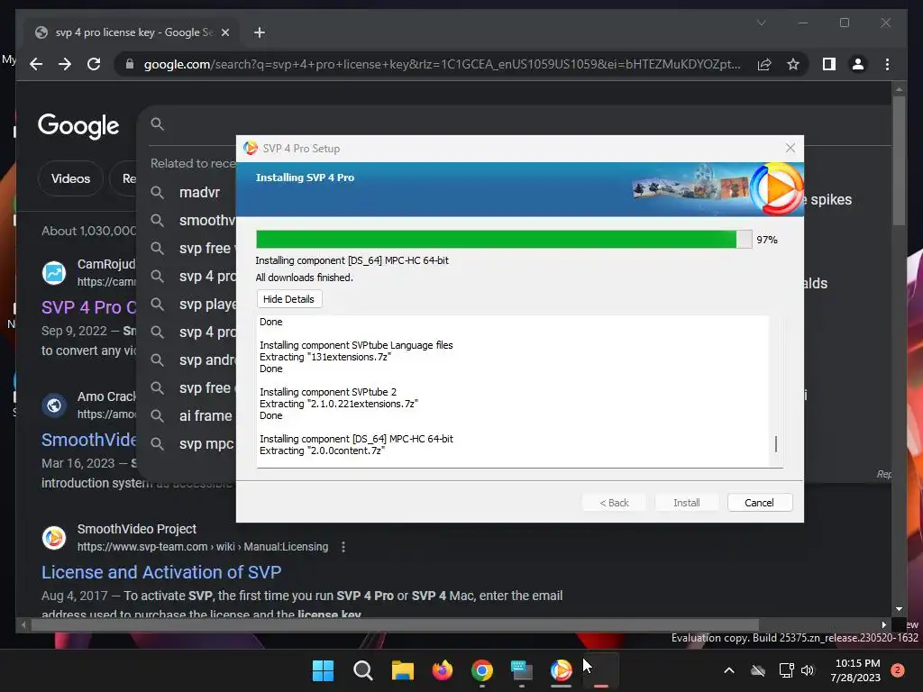This screenshot has height=692, width=923.
Task: Click Chrome horizontal scrollbar thumb
Action: (395, 625)
